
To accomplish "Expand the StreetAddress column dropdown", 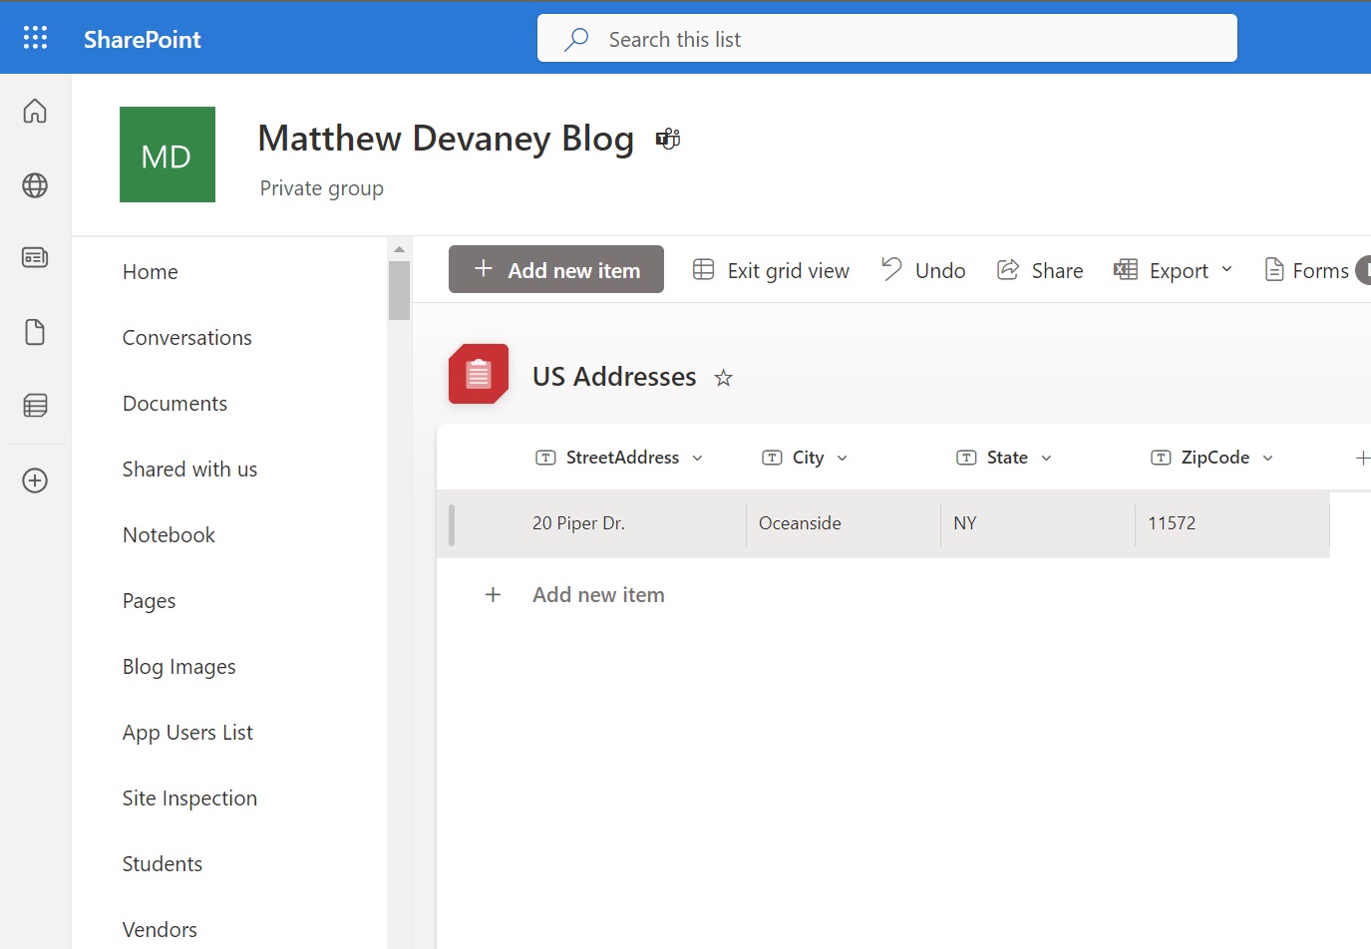I will coord(697,459).
